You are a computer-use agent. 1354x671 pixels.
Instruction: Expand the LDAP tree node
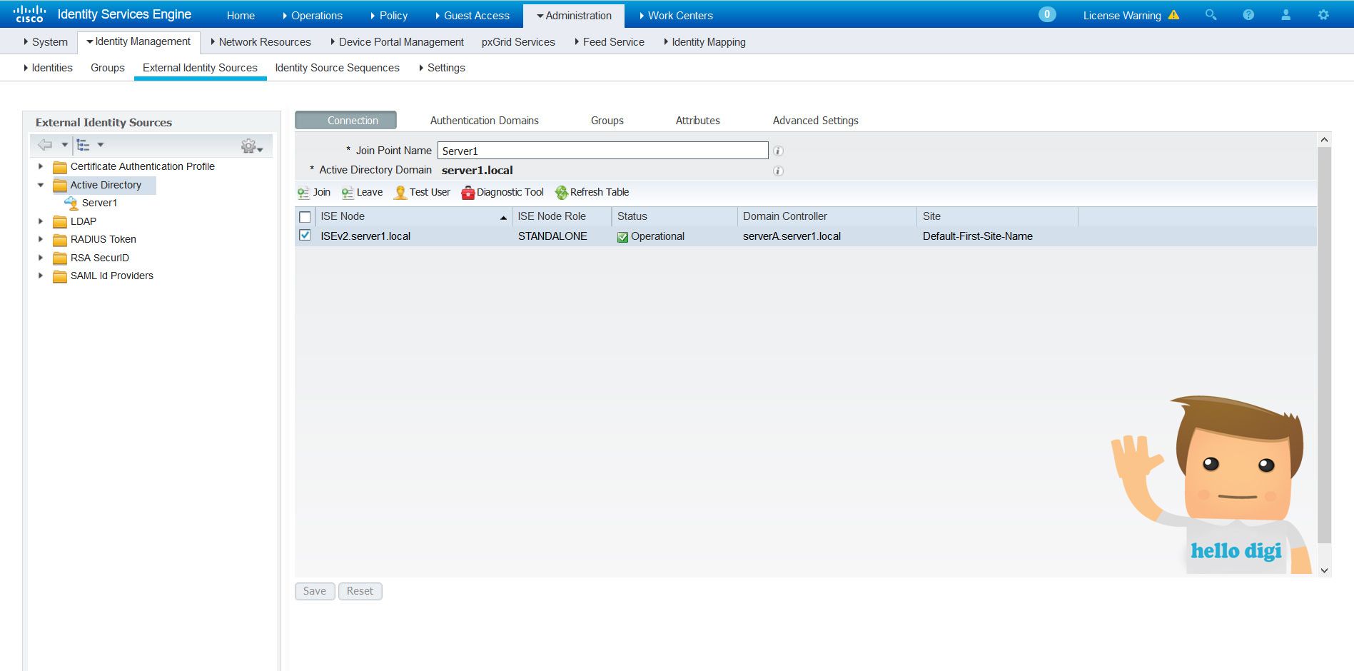point(41,221)
